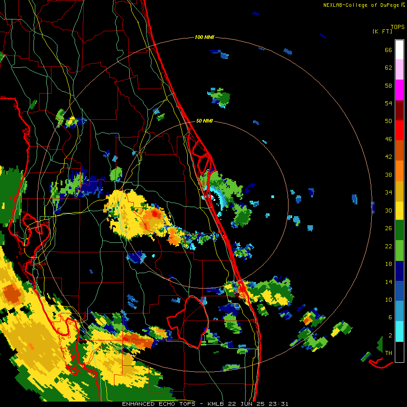
Task: Click the red storm core in central echo
Action: 155,214
